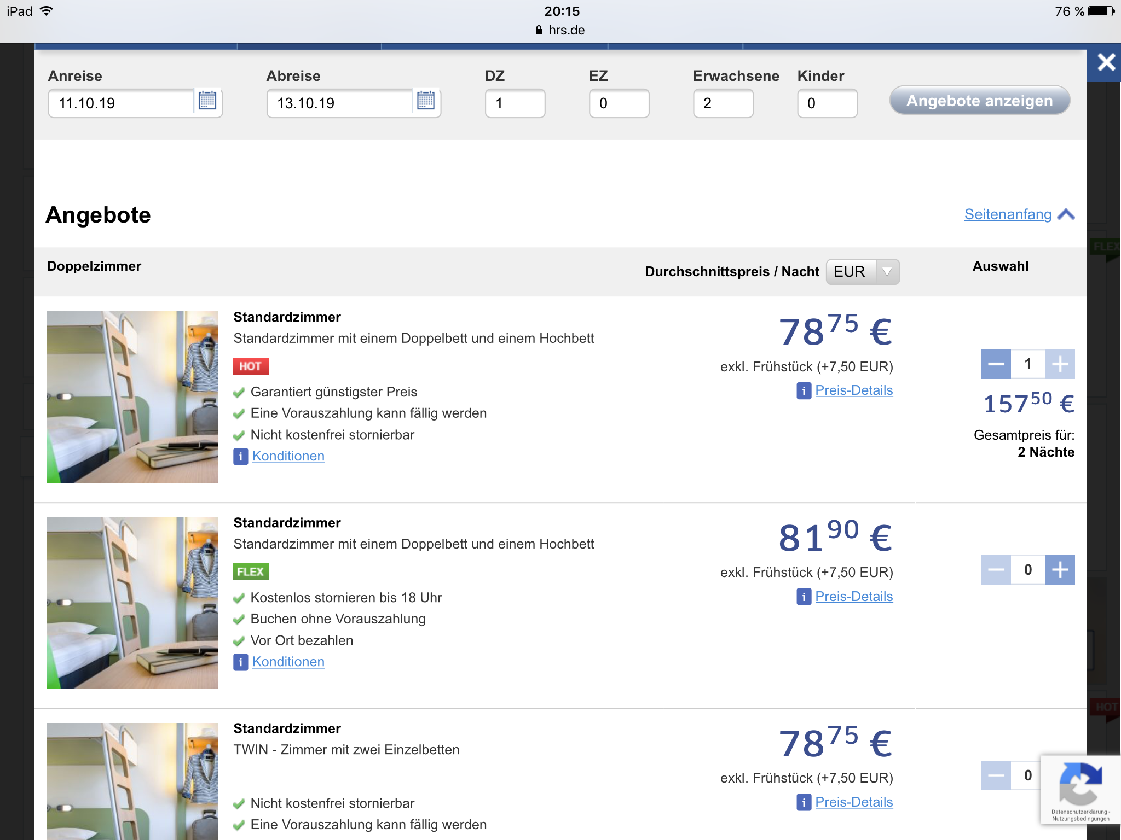Open the HOT Standardzimmer room photo
The image size is (1121, 840).
click(x=132, y=397)
